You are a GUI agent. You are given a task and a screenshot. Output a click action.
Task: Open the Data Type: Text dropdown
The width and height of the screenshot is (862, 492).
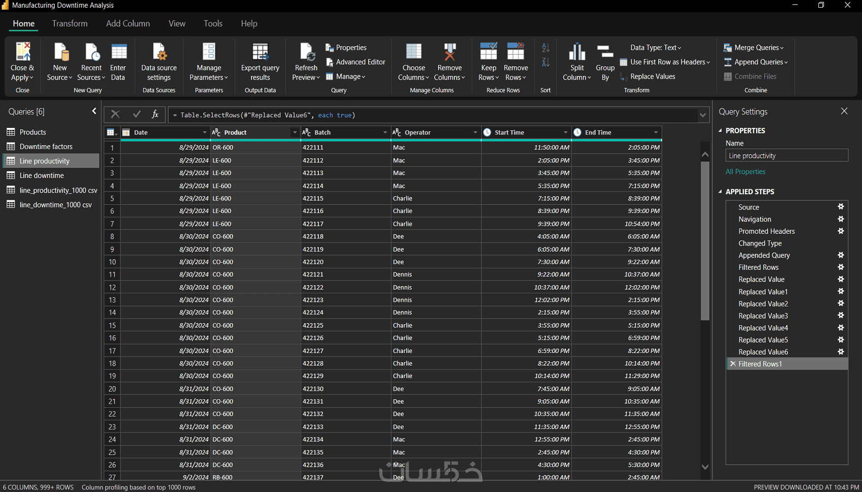click(656, 48)
